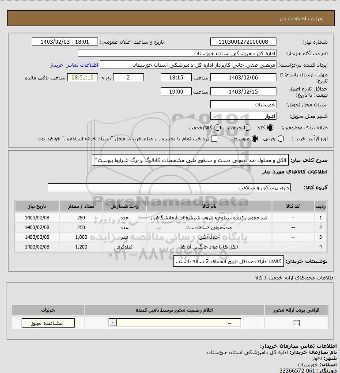Select the کالا/خدمت radio option

tap(217, 128)
